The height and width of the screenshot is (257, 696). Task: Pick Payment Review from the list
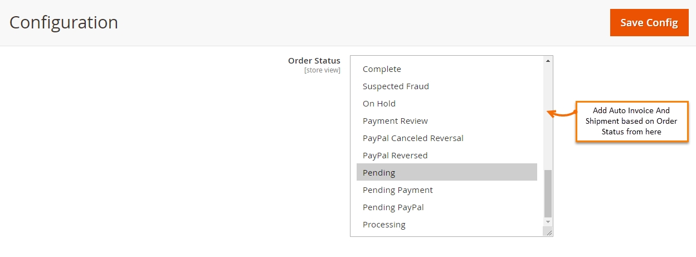click(395, 121)
